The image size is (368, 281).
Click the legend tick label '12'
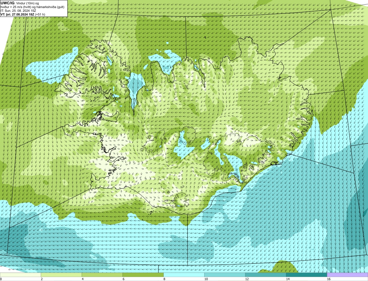pyautogui.click(x=247, y=279)
